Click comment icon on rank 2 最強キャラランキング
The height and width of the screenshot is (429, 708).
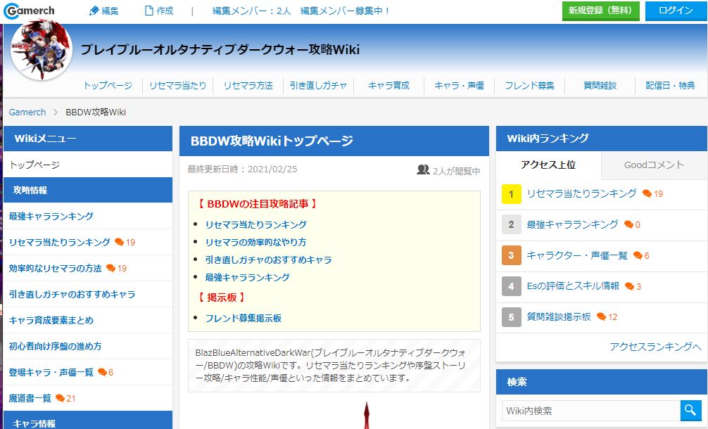tap(628, 224)
